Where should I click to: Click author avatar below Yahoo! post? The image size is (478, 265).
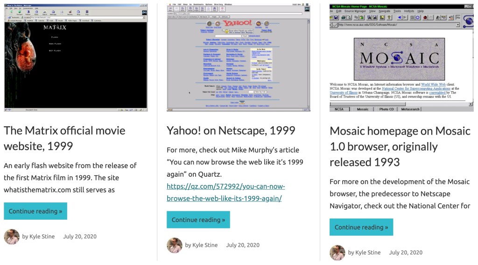tap(175, 245)
